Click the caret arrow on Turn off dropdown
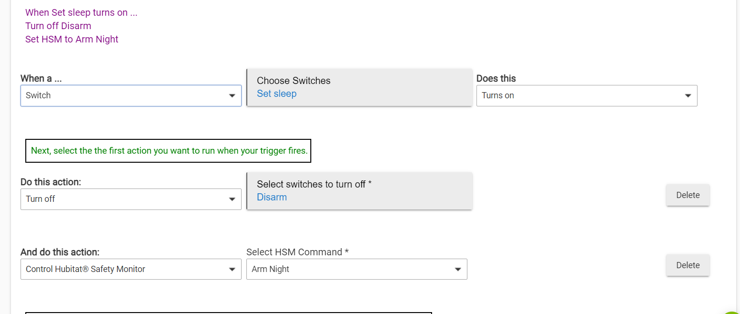Viewport: 740px width, 314px height. pos(232,199)
